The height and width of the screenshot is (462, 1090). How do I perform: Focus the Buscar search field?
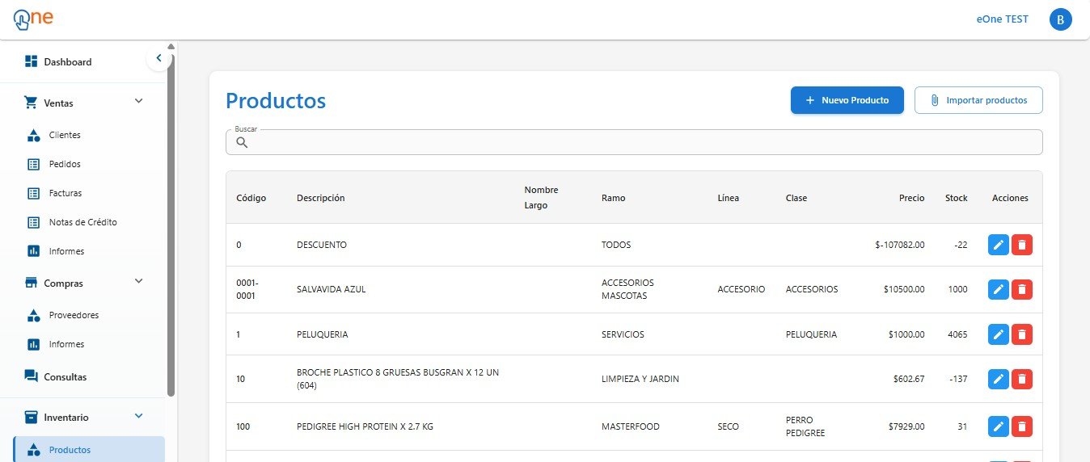634,142
